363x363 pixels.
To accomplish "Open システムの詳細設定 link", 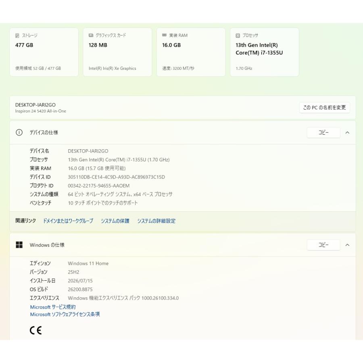I will coord(156,221).
